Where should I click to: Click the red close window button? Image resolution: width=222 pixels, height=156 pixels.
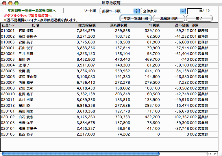[4, 3]
